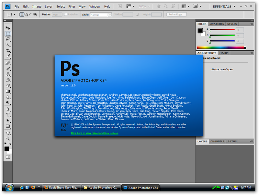Screen dimensions: 259x195
Task: Click the color spectrum ramp
Action: pyautogui.click(x=221, y=47)
